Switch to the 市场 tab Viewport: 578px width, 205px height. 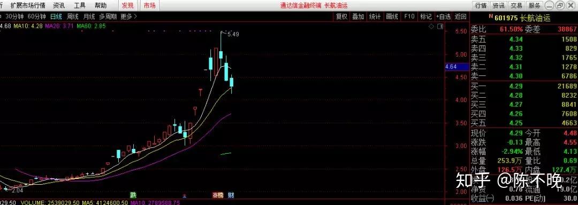(149, 5)
